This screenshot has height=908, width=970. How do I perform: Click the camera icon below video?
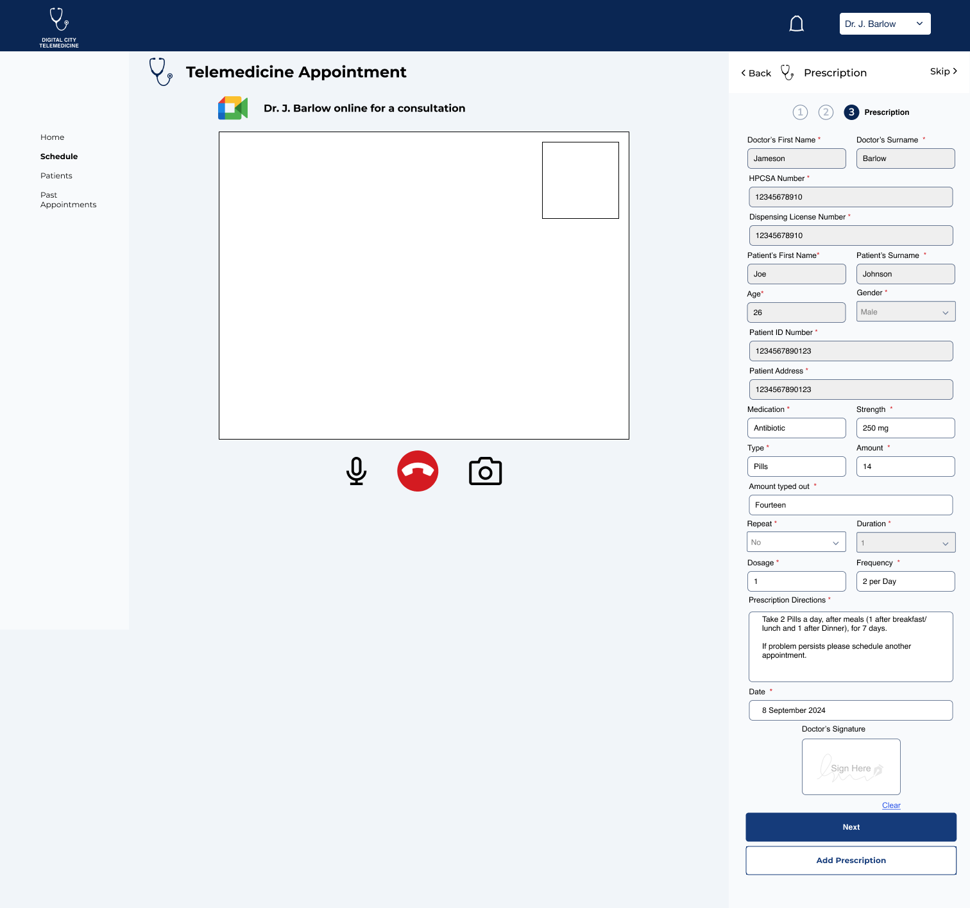click(485, 472)
